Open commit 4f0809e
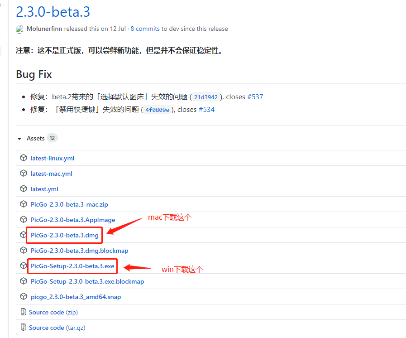The height and width of the screenshot is (338, 406). [157, 110]
